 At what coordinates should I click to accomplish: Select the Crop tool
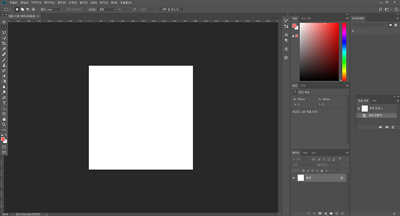coord(4,44)
